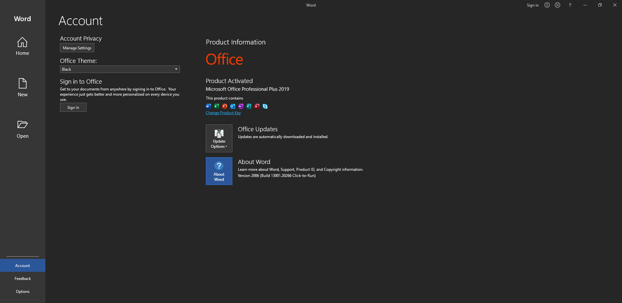Click the Access app icon
Image resolution: width=622 pixels, height=303 pixels.
(257, 106)
